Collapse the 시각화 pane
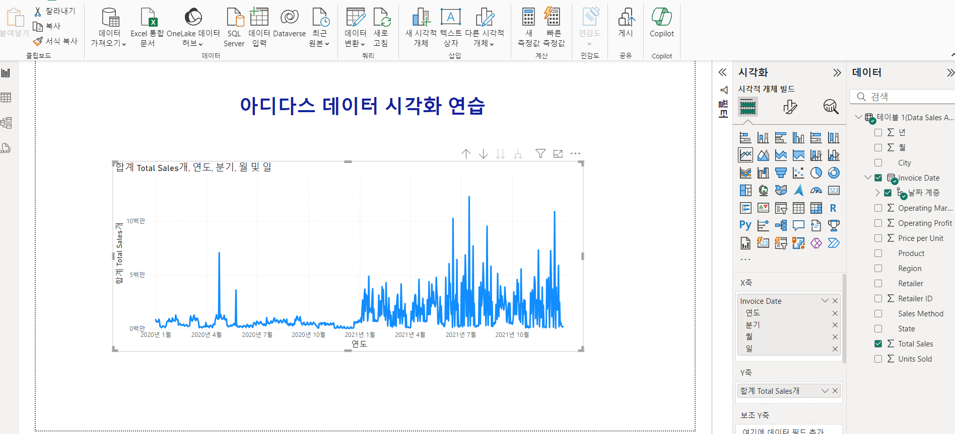The width and height of the screenshot is (955, 434). click(x=837, y=72)
